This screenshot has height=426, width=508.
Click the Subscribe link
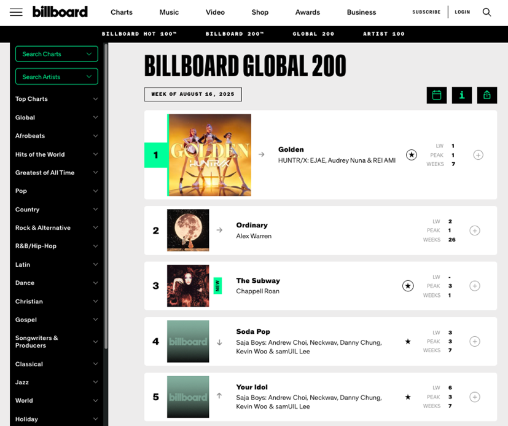click(x=426, y=12)
